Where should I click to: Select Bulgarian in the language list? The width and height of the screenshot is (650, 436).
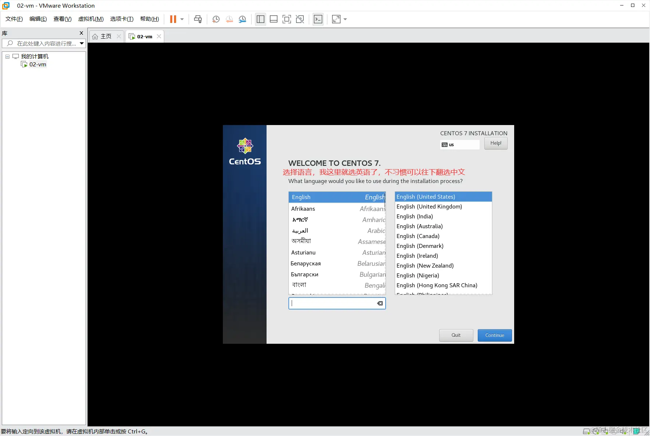[337, 275]
